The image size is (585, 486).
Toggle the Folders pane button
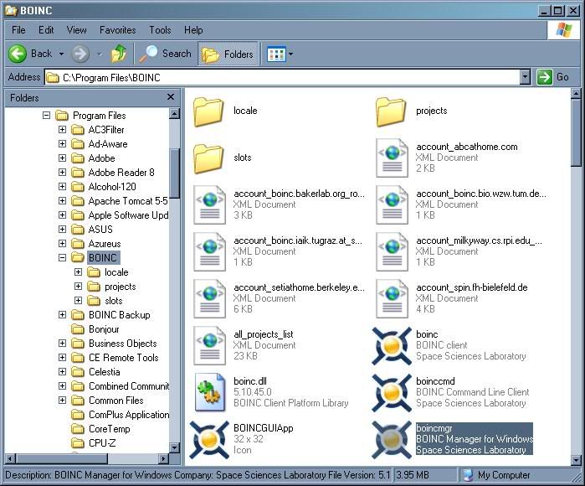click(x=228, y=54)
